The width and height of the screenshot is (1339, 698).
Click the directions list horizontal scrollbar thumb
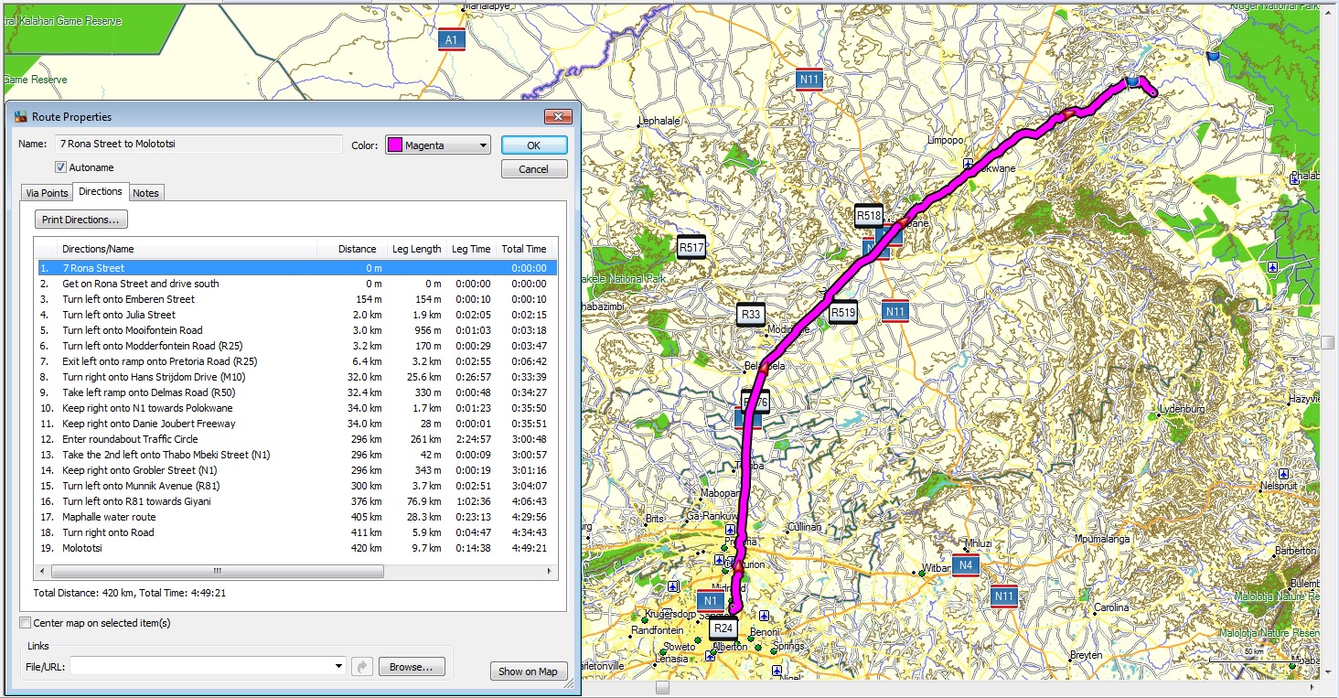pos(217,572)
